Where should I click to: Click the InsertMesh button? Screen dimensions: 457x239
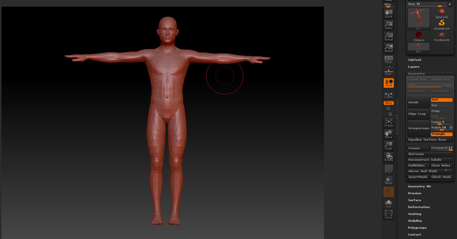pos(418,177)
